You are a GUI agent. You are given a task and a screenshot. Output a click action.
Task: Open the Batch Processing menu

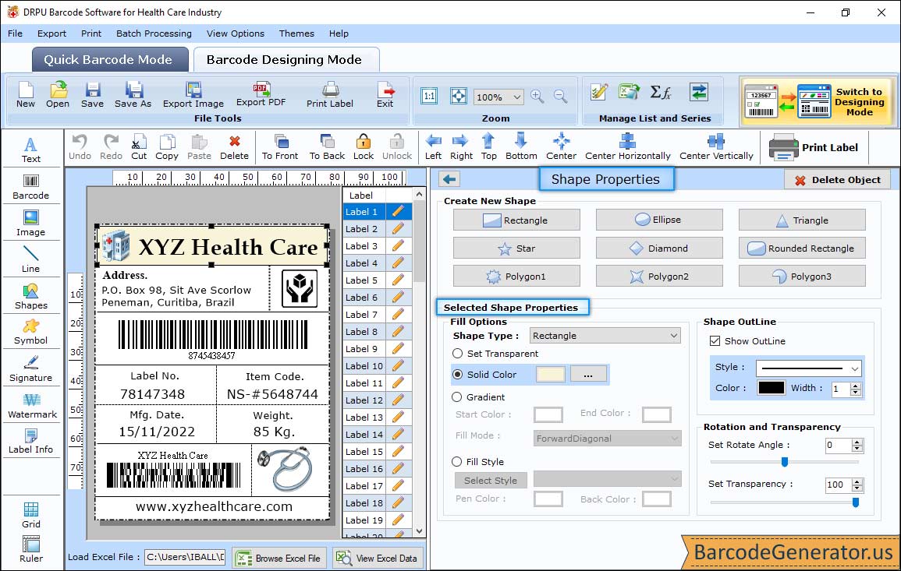click(154, 33)
